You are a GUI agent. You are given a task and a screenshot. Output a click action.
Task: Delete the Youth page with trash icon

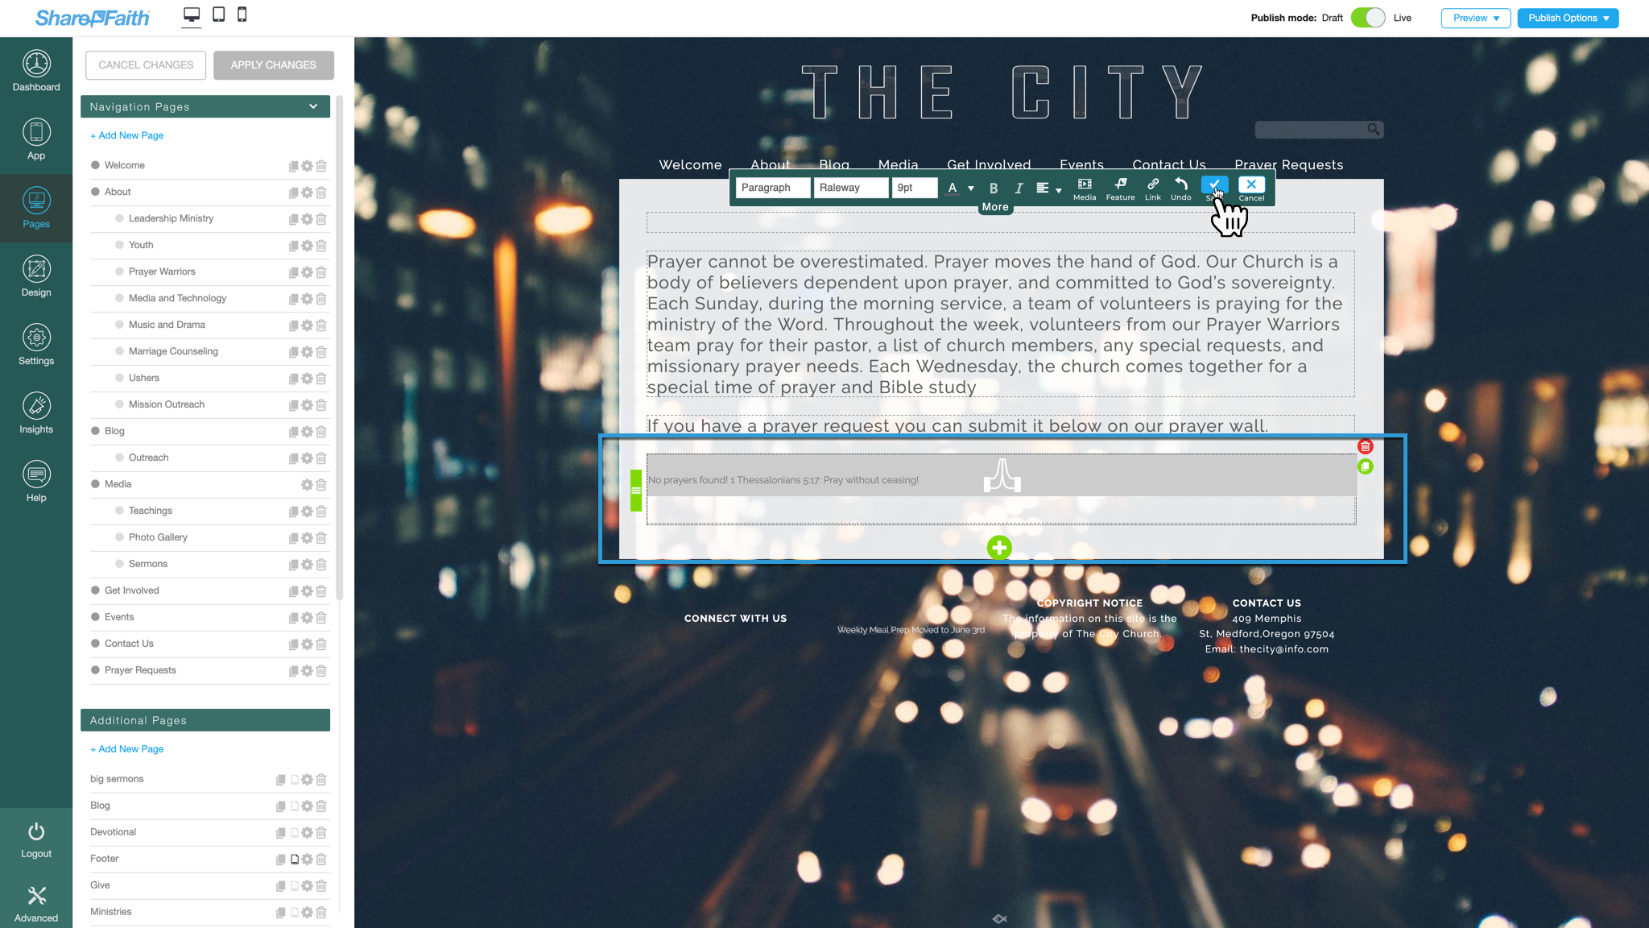click(x=321, y=246)
